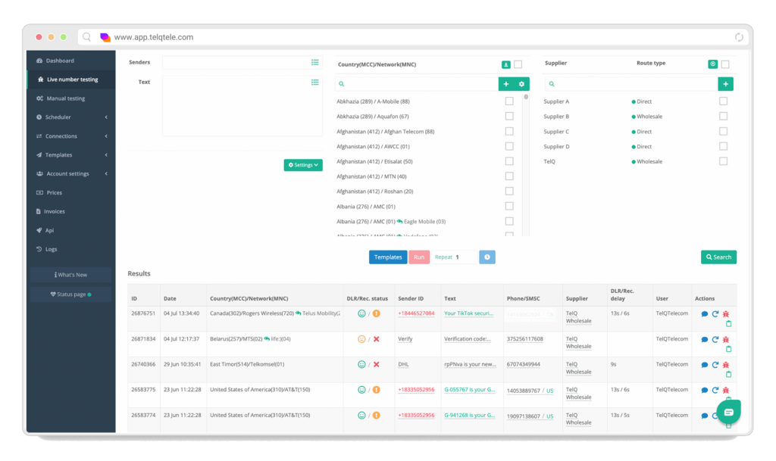Click the clock icon next to Repeat
Screen dimensions: 776x461
pyautogui.click(x=487, y=257)
